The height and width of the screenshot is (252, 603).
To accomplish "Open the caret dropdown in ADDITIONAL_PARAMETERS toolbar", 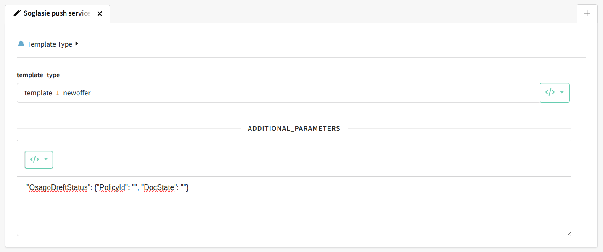I will point(46,159).
